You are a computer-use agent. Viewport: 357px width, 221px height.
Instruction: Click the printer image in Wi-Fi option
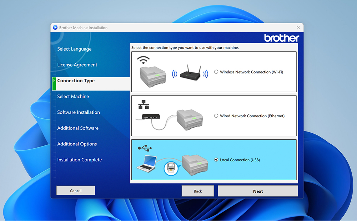(x=153, y=77)
